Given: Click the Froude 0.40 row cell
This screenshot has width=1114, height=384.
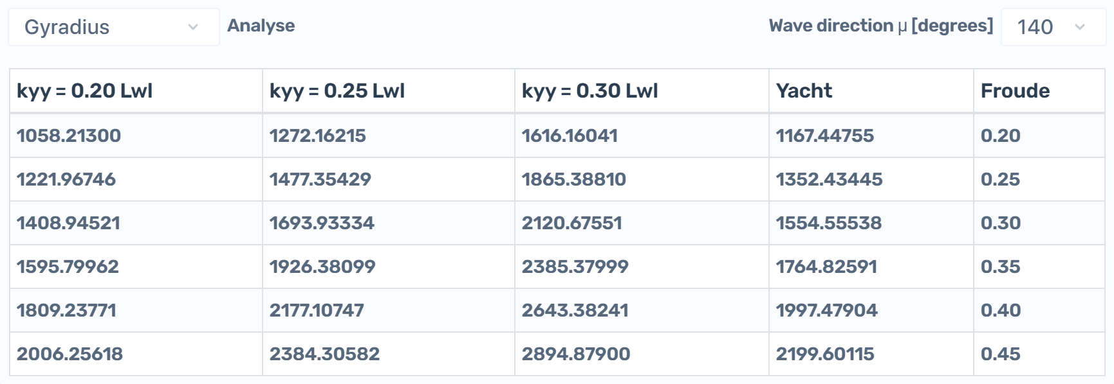Looking at the screenshot, I should 1039,310.
